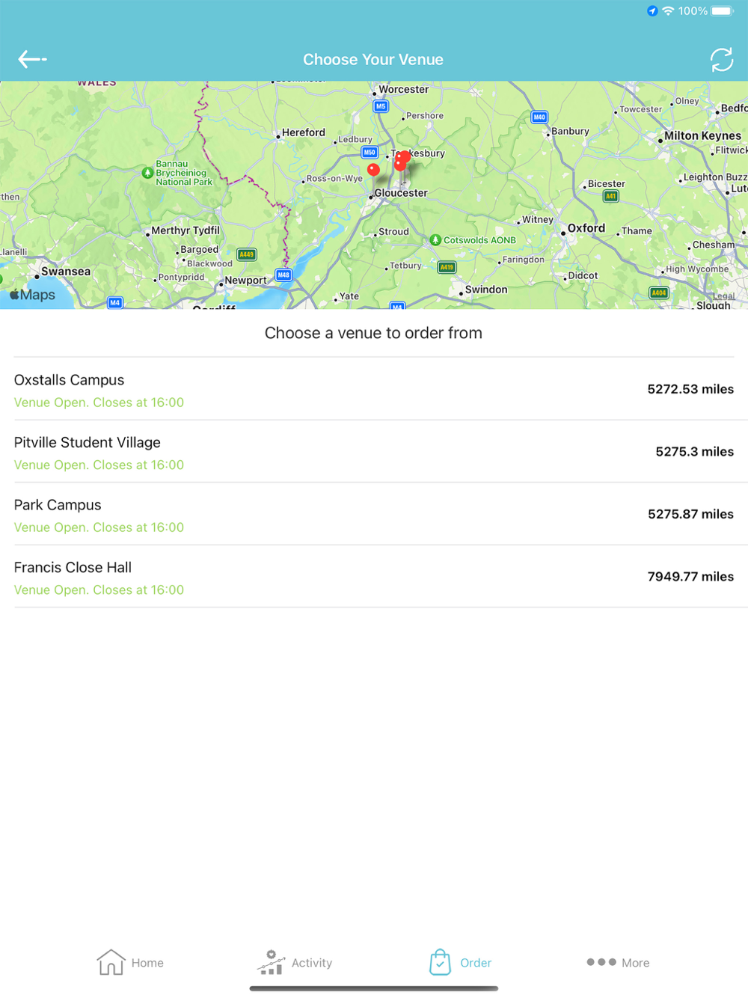
Task: Tap the battery indicator icon
Action: point(723,11)
